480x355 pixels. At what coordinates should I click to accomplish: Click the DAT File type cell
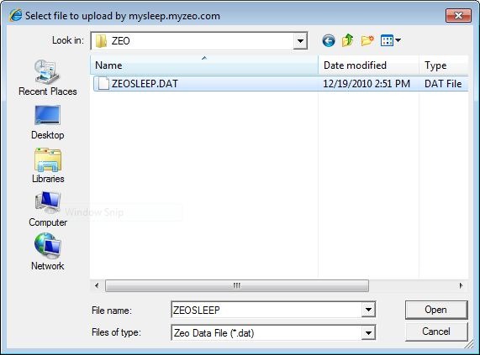(443, 83)
